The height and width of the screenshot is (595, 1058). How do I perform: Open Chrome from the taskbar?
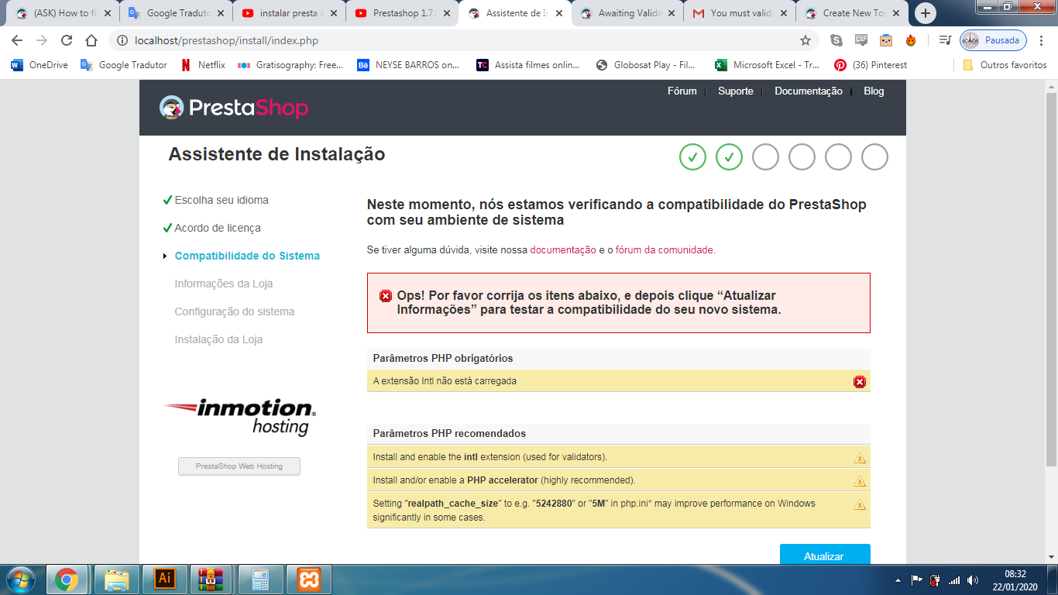[x=67, y=580]
